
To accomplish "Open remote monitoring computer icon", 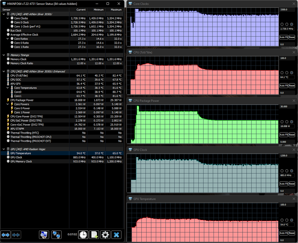I will point(44,235).
